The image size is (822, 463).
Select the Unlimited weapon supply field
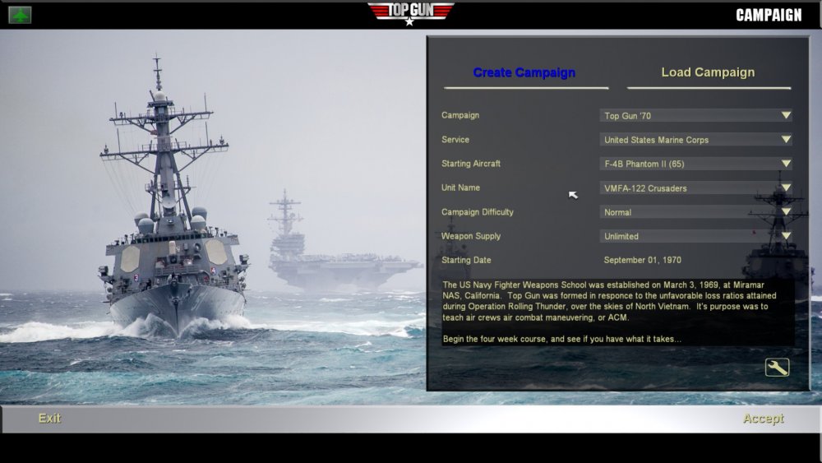point(695,236)
